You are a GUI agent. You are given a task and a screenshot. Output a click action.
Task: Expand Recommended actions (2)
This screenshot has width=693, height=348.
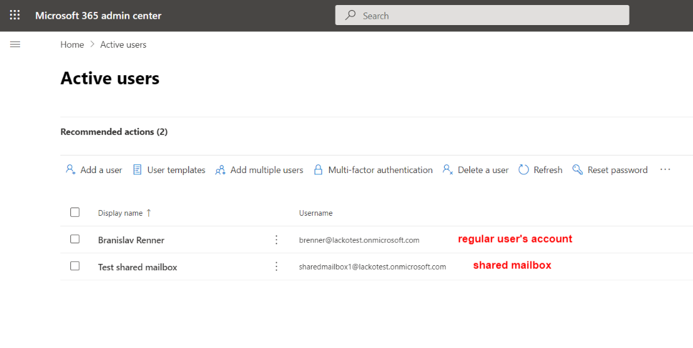tap(114, 132)
